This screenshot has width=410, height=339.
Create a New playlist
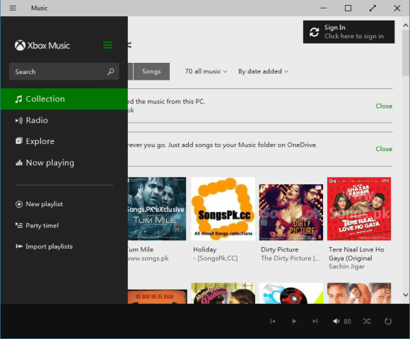coord(39,204)
